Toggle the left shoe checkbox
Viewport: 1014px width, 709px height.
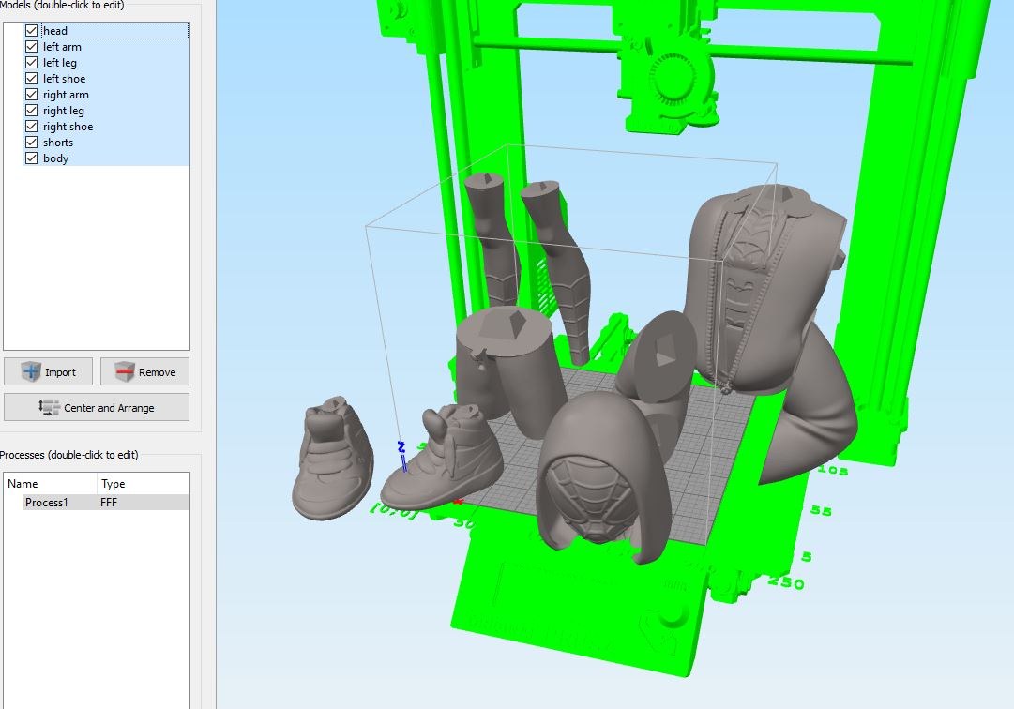click(31, 78)
